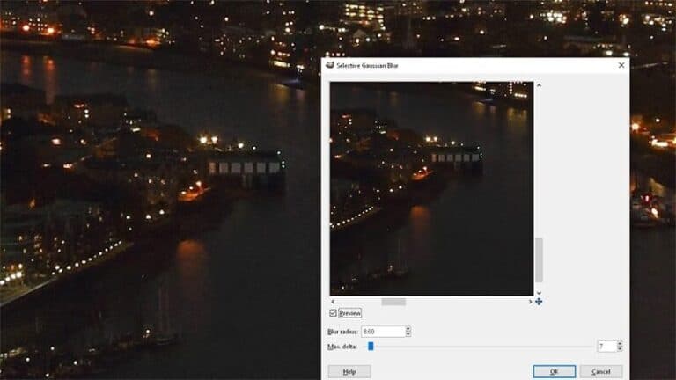Open Help for Selective Gaussian Blur
The image size is (676, 380).
[x=349, y=371]
